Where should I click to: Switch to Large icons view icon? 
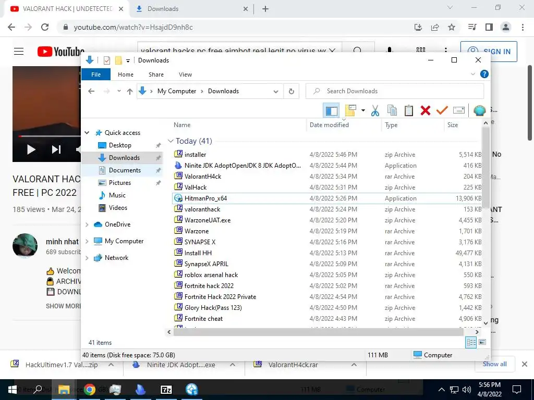(482, 342)
